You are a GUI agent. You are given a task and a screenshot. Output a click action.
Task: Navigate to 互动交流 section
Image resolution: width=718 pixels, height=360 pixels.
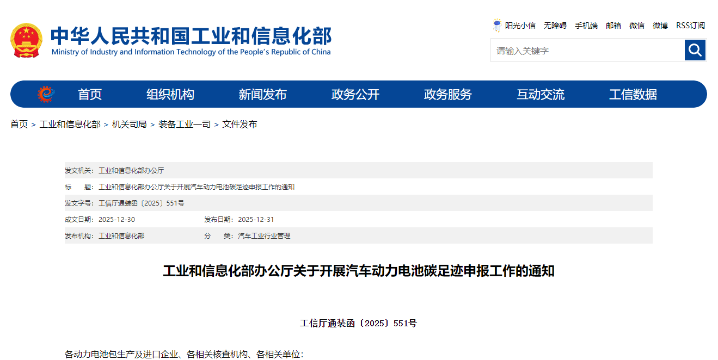[x=540, y=94]
